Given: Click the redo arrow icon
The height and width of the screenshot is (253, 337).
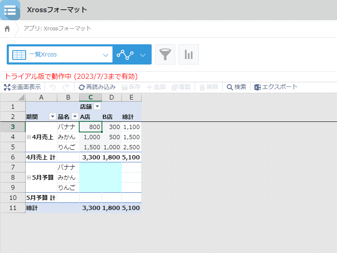Looking at the screenshot, I should [66, 87].
